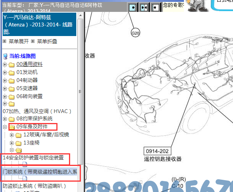Click the left-arrow panel button in toolbar
The image size is (233, 192).
[156, 7]
